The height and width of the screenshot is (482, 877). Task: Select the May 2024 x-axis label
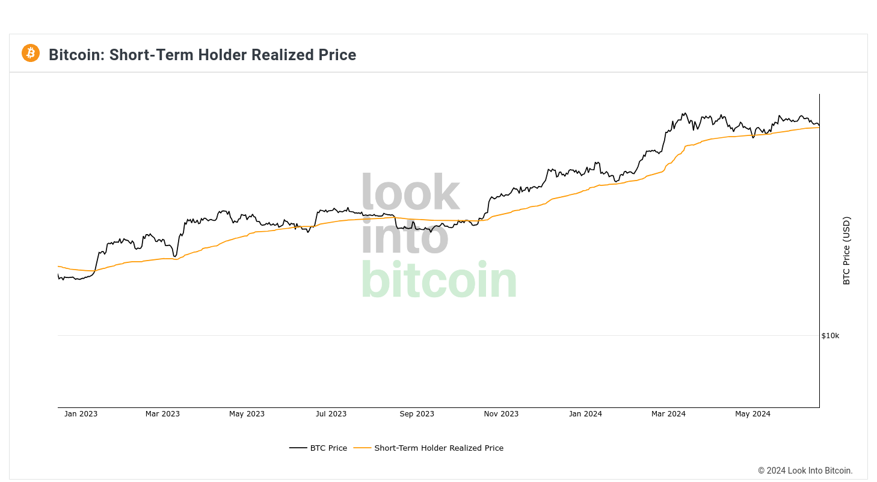coord(752,414)
